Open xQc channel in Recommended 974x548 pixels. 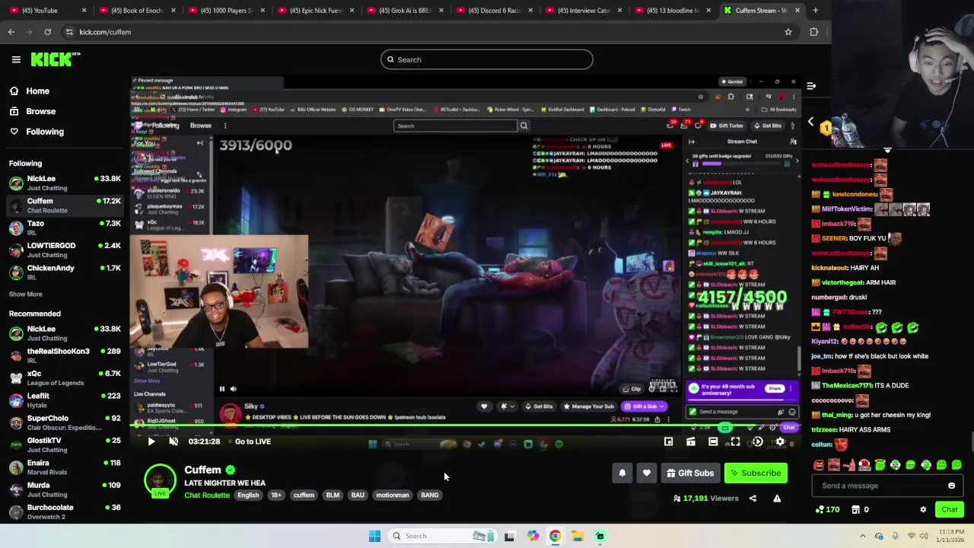click(x=64, y=378)
